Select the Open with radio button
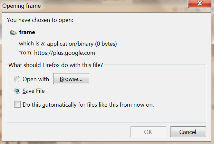 click(17, 79)
